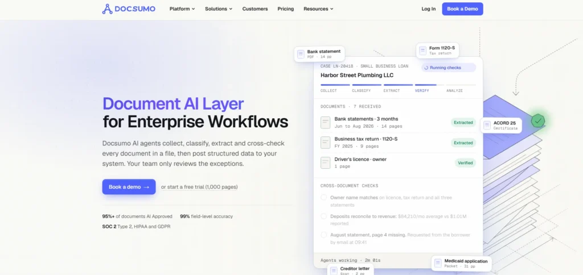583x275 pixels.
Task: Select the VERIFY step label
Action: click(422, 90)
